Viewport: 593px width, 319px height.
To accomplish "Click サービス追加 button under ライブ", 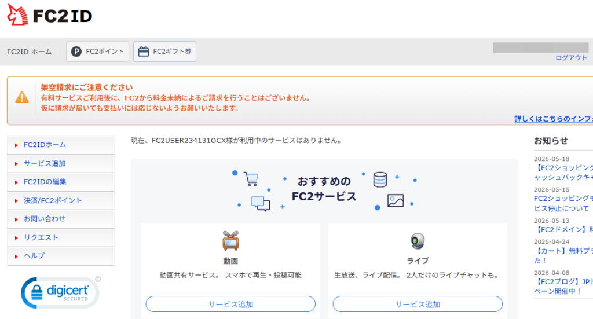I will [418, 305].
